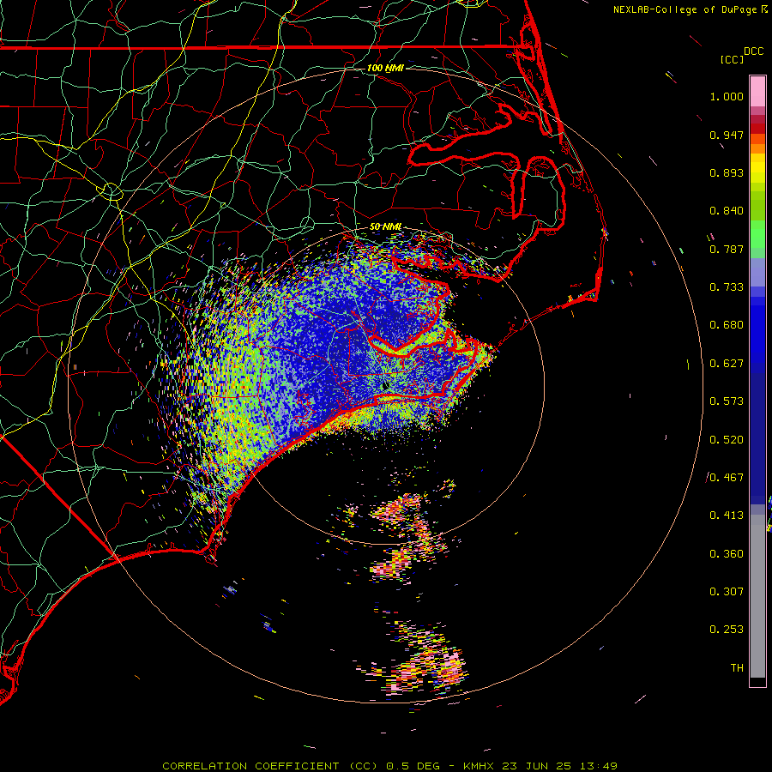Select the 0.893 legend value

727,172
